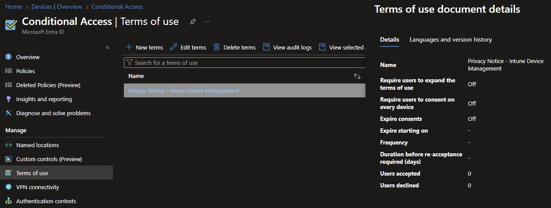Go to the Devices | Overview breadcrumb

pos(56,7)
